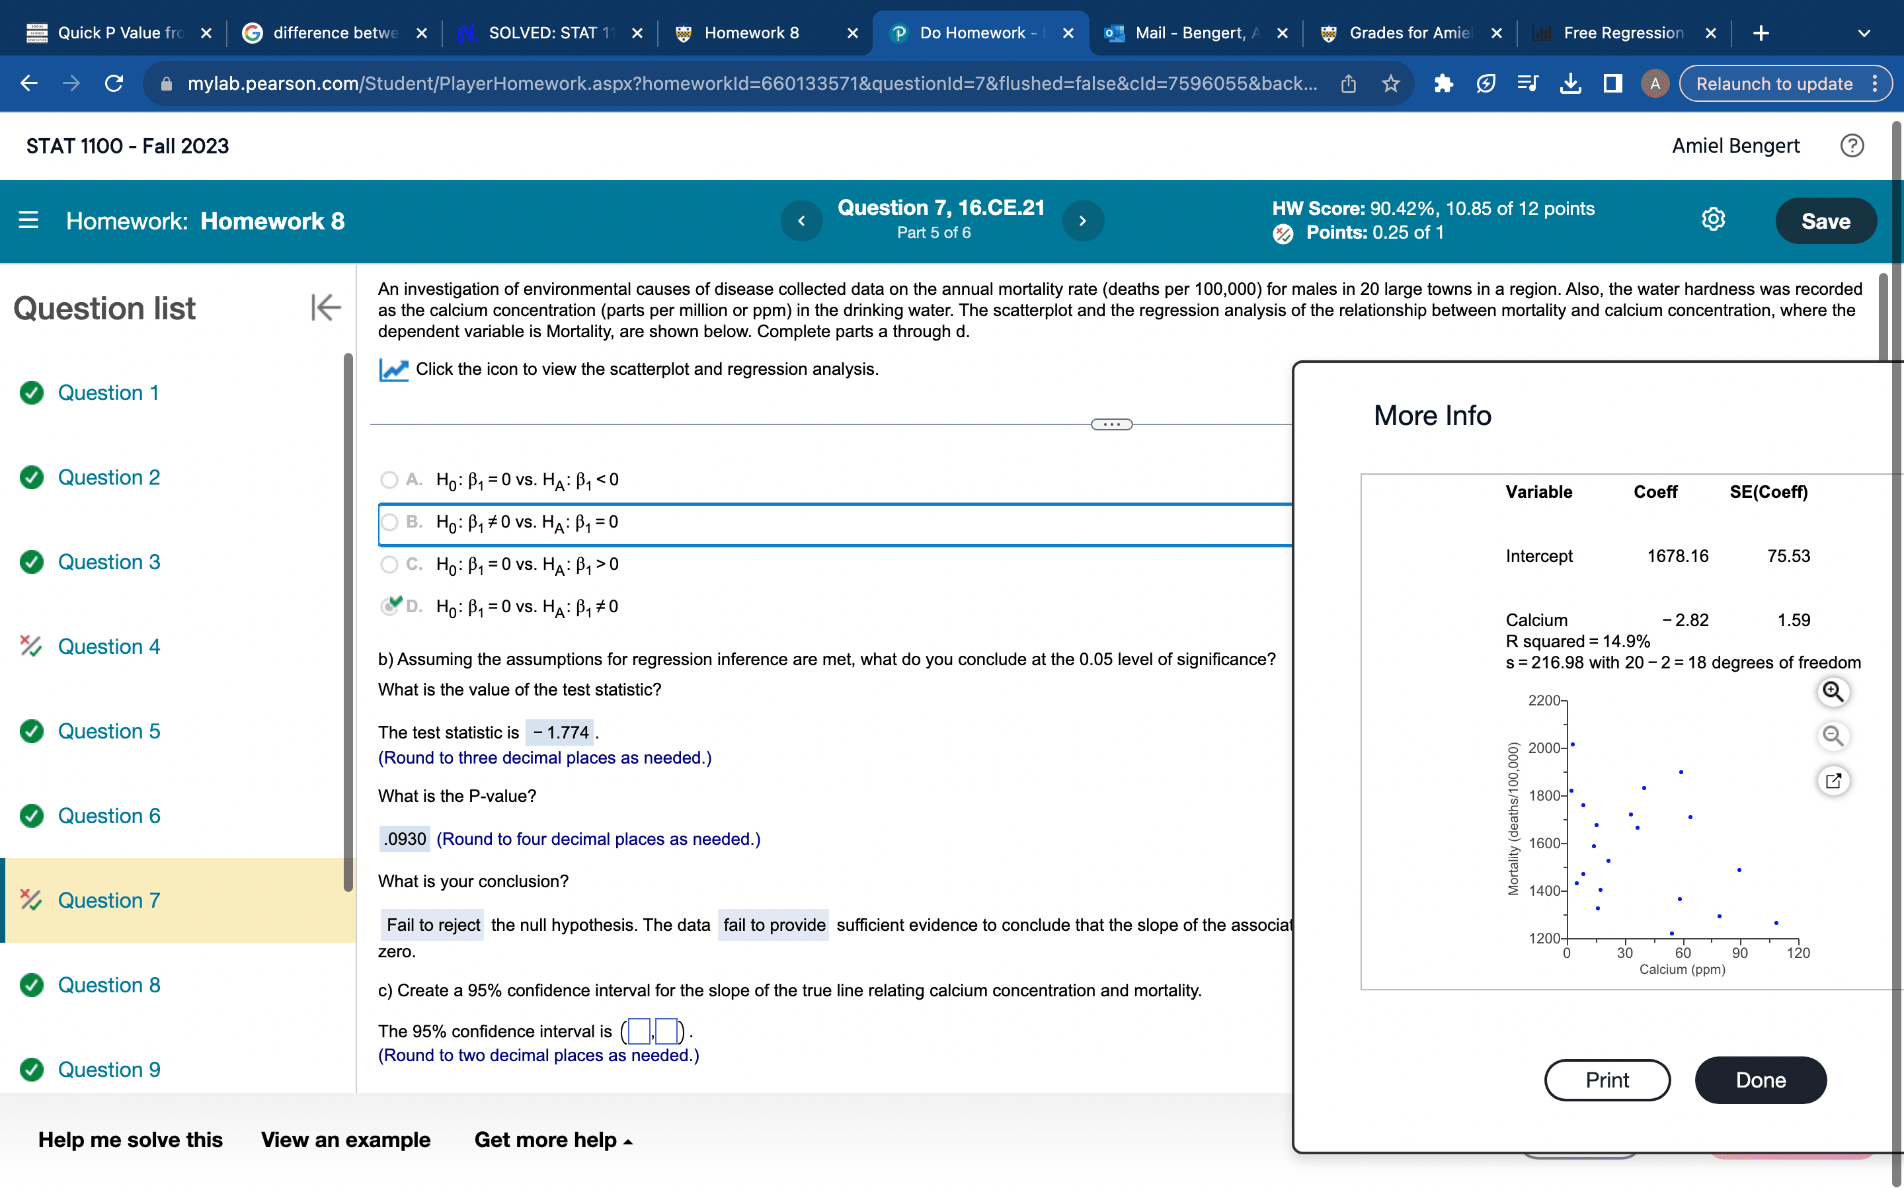Image resolution: width=1904 pixels, height=1190 pixels.
Task: Open the settings gear in homework header
Action: (1714, 219)
